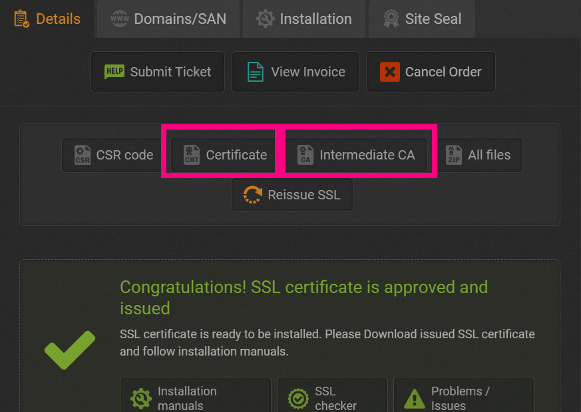This screenshot has width=581, height=412.
Task: Open Problems / Issues
Action: point(464,395)
